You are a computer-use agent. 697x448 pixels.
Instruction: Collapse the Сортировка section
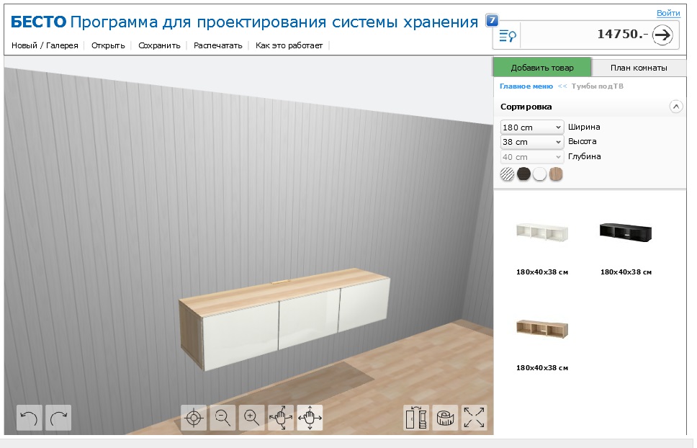[675, 107]
